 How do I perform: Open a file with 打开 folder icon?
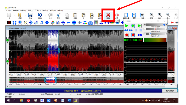point(20,16)
